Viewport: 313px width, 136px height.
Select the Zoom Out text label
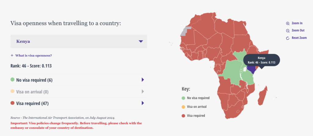click(x=298, y=31)
